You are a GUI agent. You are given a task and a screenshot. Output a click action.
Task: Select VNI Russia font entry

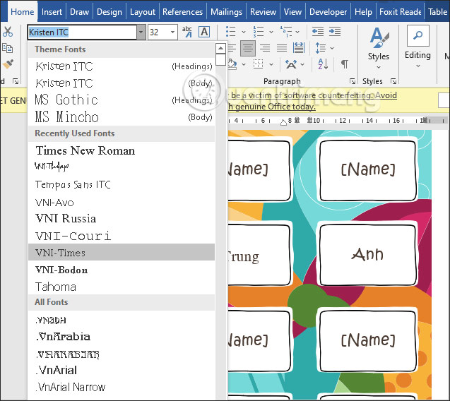click(122, 219)
